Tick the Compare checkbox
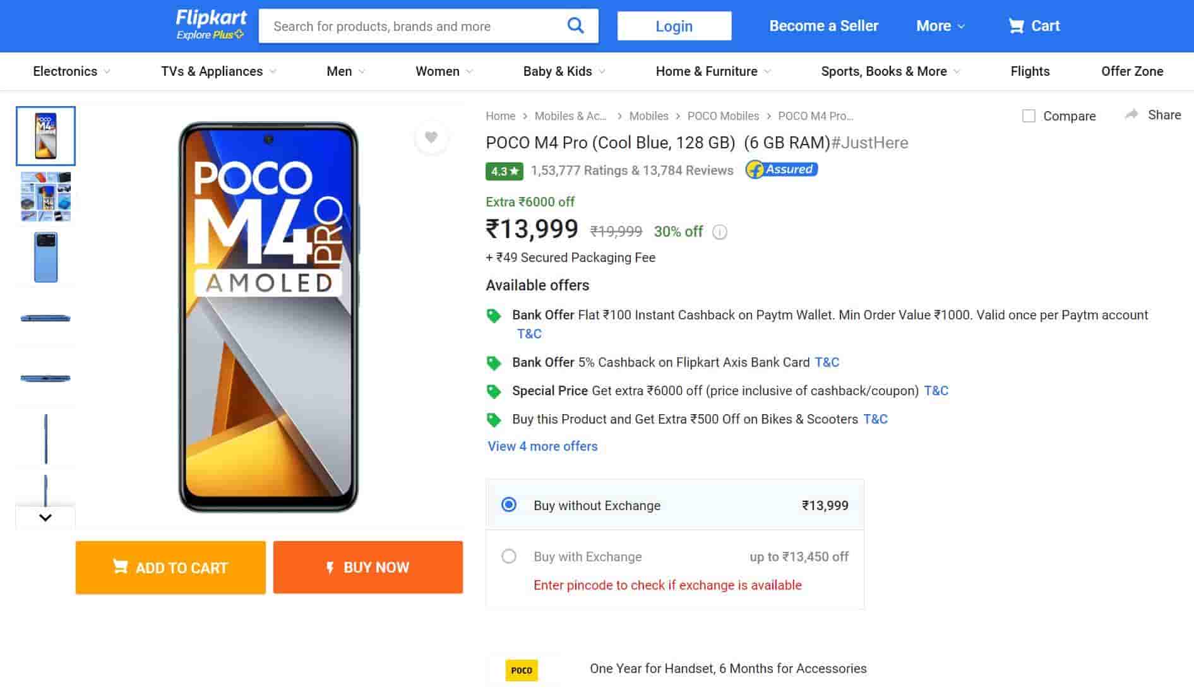 (1029, 116)
